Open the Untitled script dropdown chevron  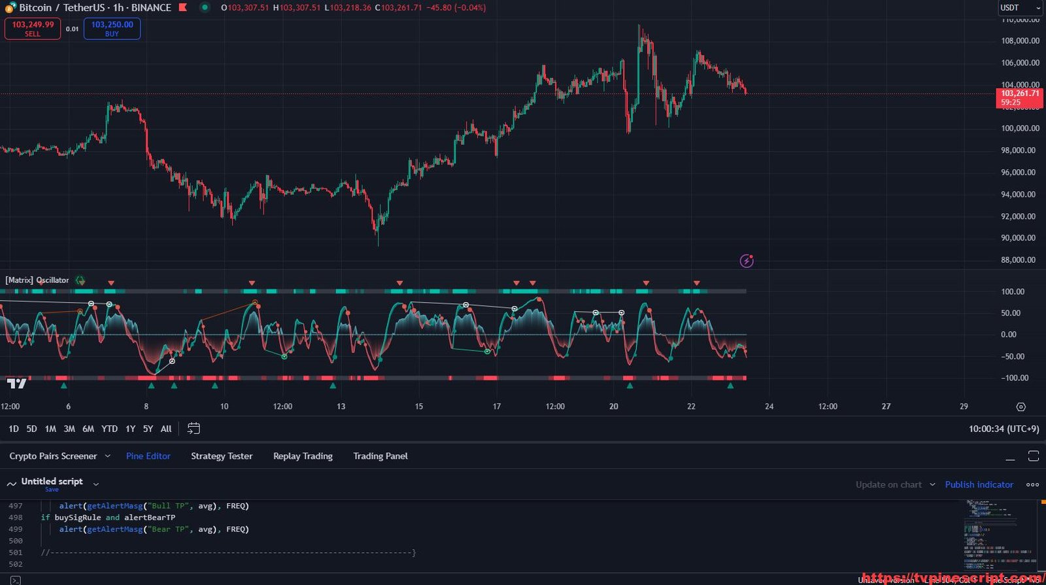click(96, 484)
